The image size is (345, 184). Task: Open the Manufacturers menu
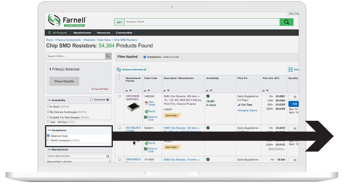click(82, 33)
